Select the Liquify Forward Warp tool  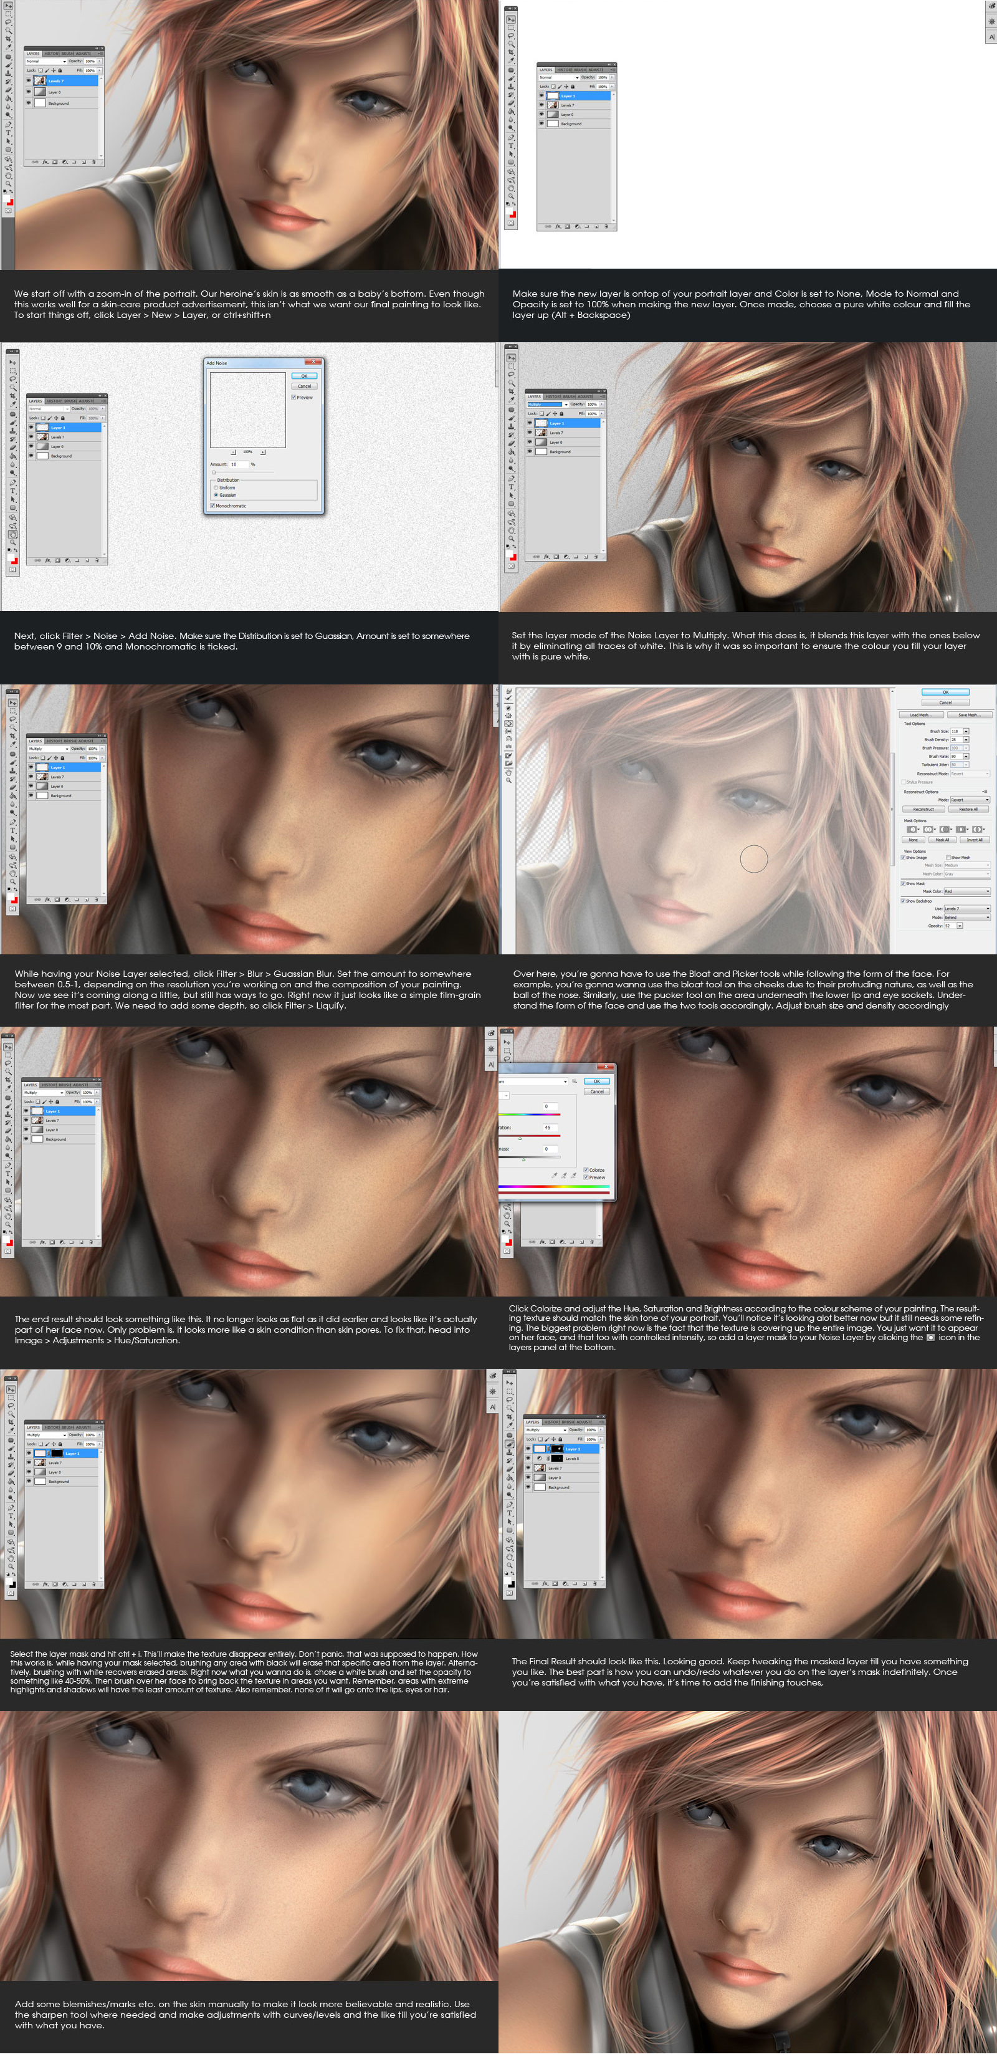click(x=509, y=691)
